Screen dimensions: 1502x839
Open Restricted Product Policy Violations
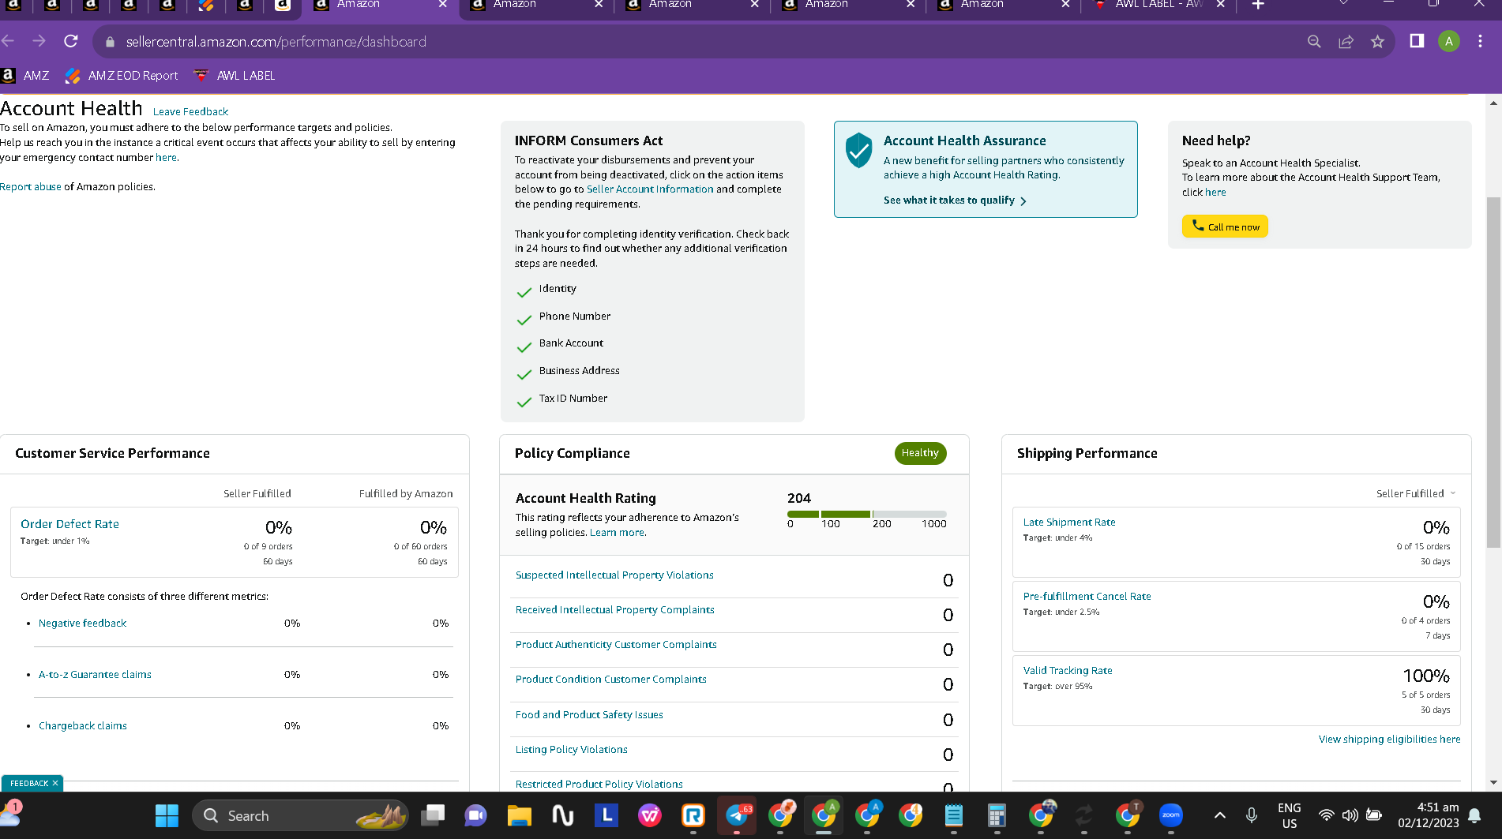tap(599, 785)
